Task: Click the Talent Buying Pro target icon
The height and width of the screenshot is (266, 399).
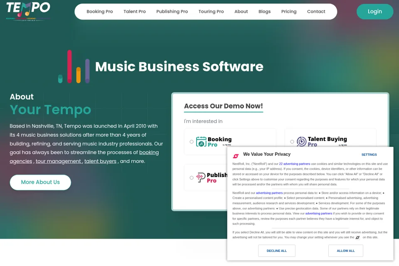Action: pos(302,142)
